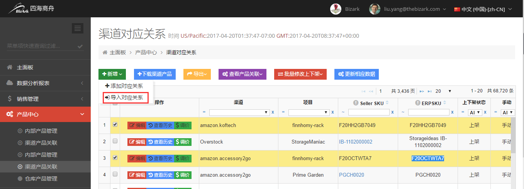Click the ERPSKU filter input
This screenshot has width=524, height=189.
pyautogui.click(x=429, y=112)
